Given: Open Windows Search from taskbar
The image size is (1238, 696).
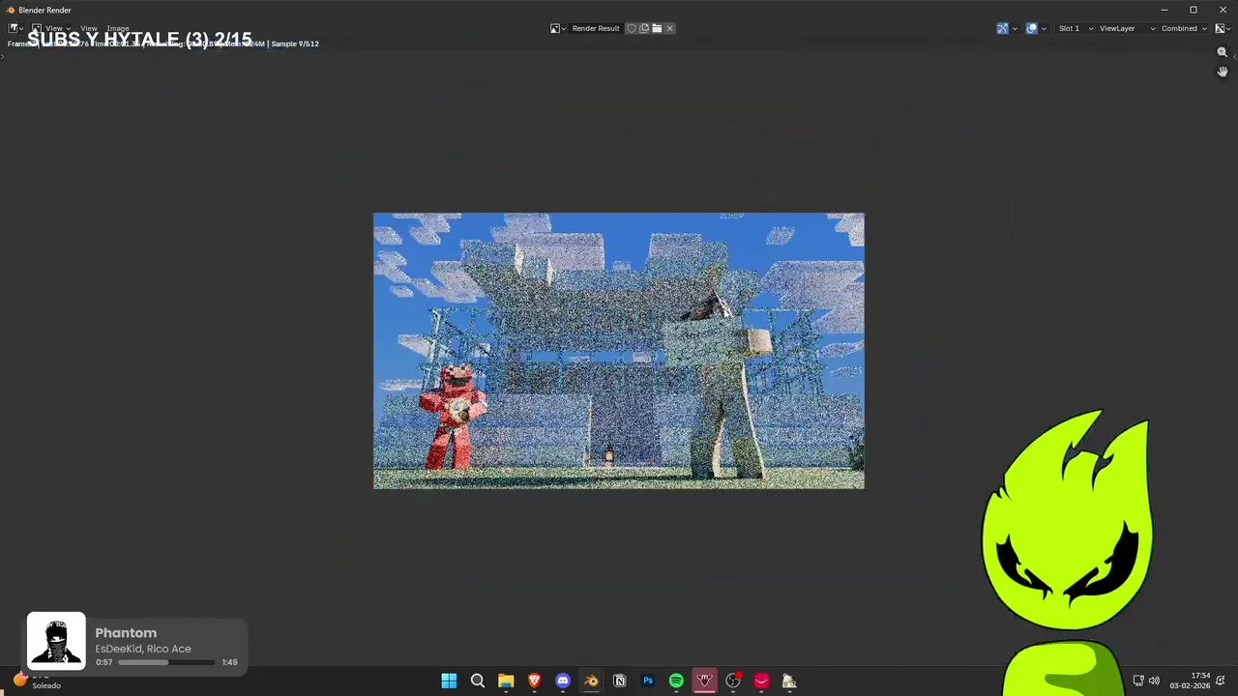Looking at the screenshot, I should click(478, 681).
